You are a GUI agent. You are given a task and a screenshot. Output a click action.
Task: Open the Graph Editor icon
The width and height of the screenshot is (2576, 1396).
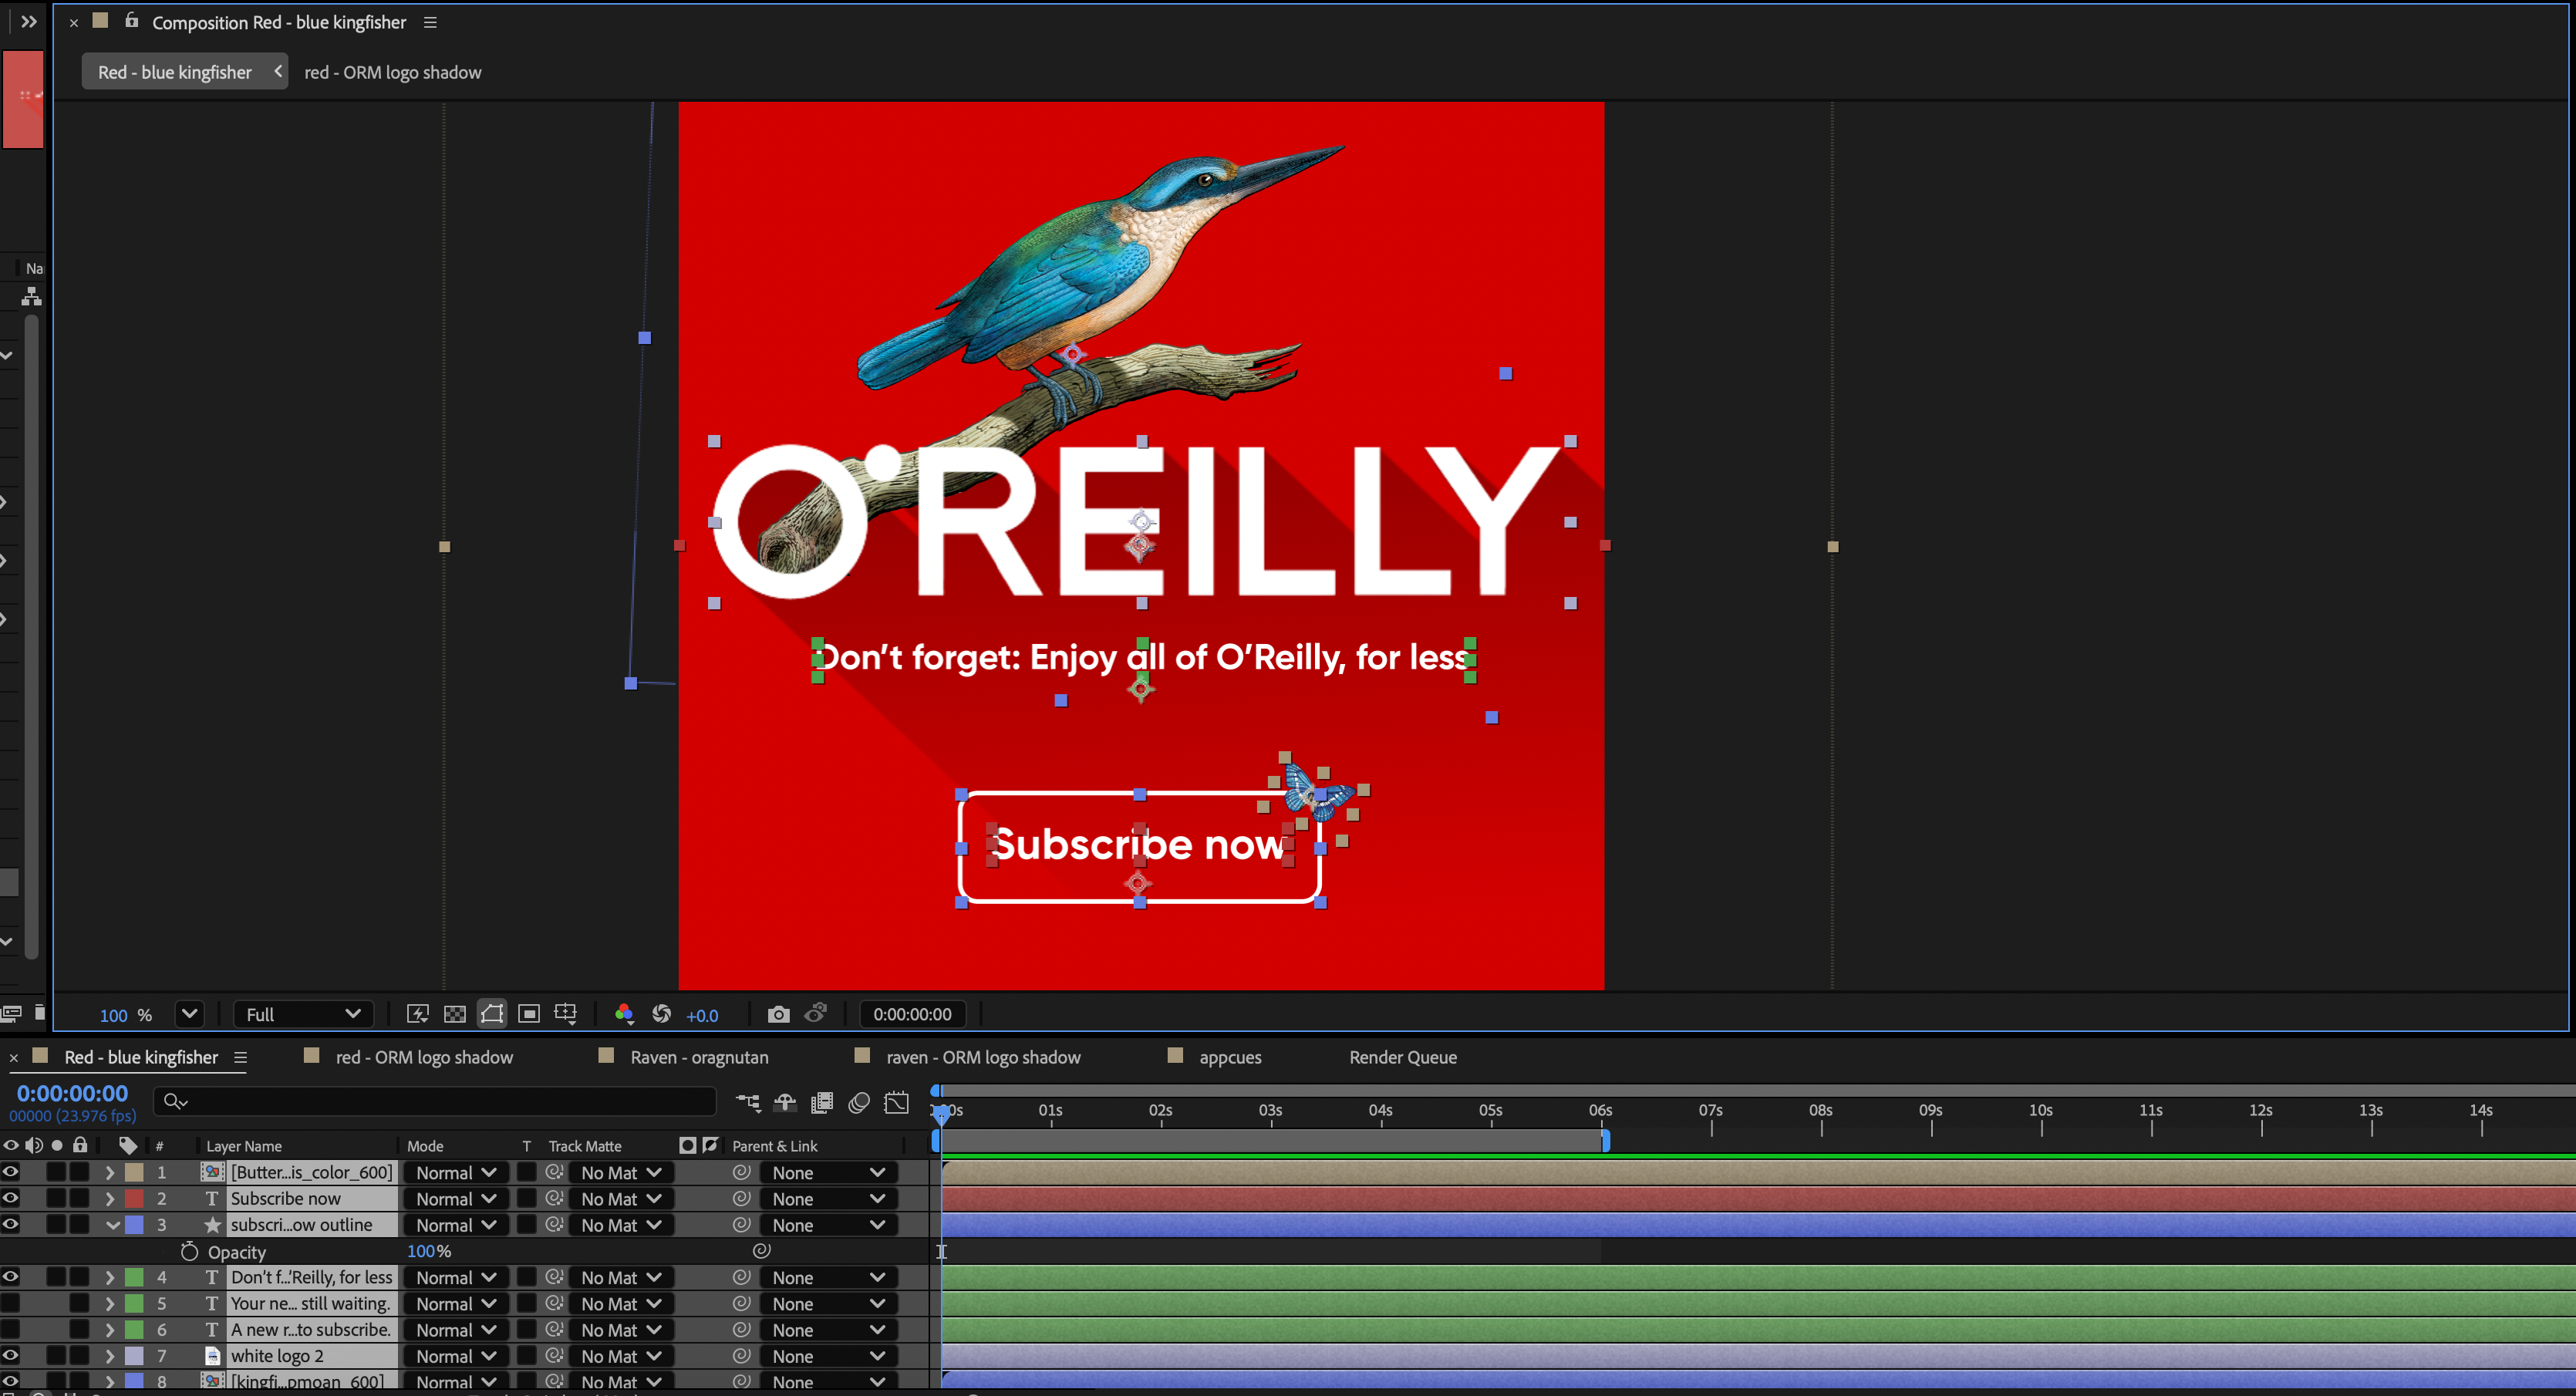[897, 1102]
